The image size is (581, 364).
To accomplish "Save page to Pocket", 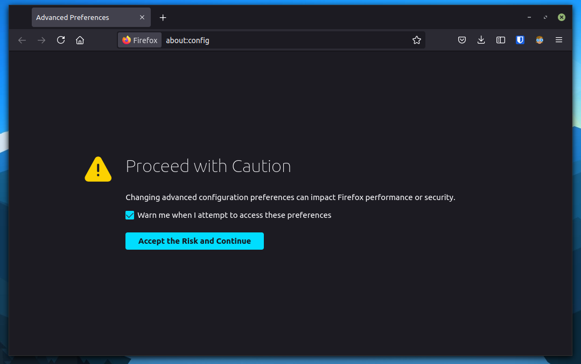I will 462,40.
